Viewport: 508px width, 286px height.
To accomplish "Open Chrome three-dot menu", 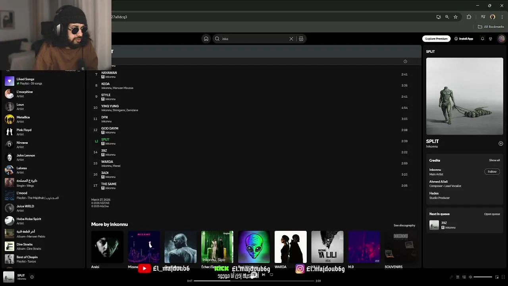I will (502, 17).
